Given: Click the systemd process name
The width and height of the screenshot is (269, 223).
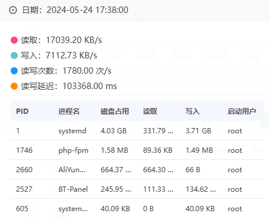Looking at the screenshot, I should [x=72, y=131].
